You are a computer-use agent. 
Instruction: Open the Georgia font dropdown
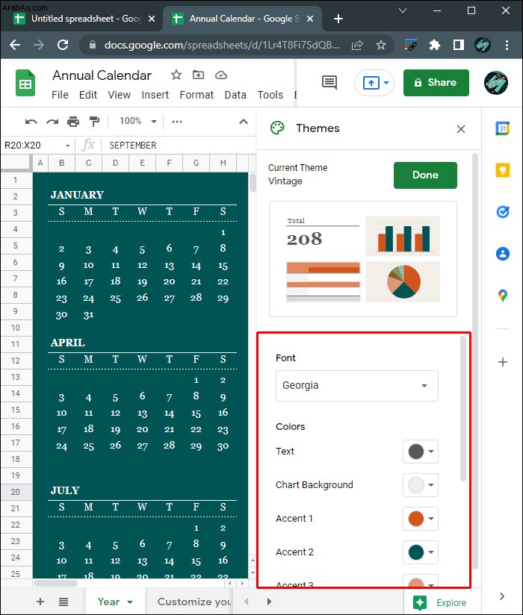(357, 386)
